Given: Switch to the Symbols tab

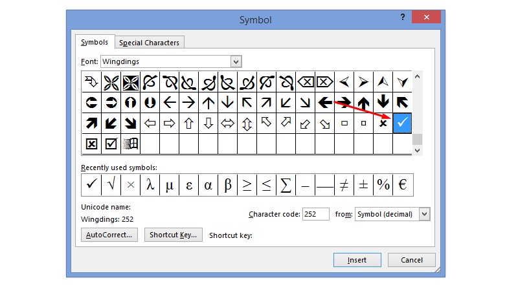Looking at the screenshot, I should (x=95, y=42).
